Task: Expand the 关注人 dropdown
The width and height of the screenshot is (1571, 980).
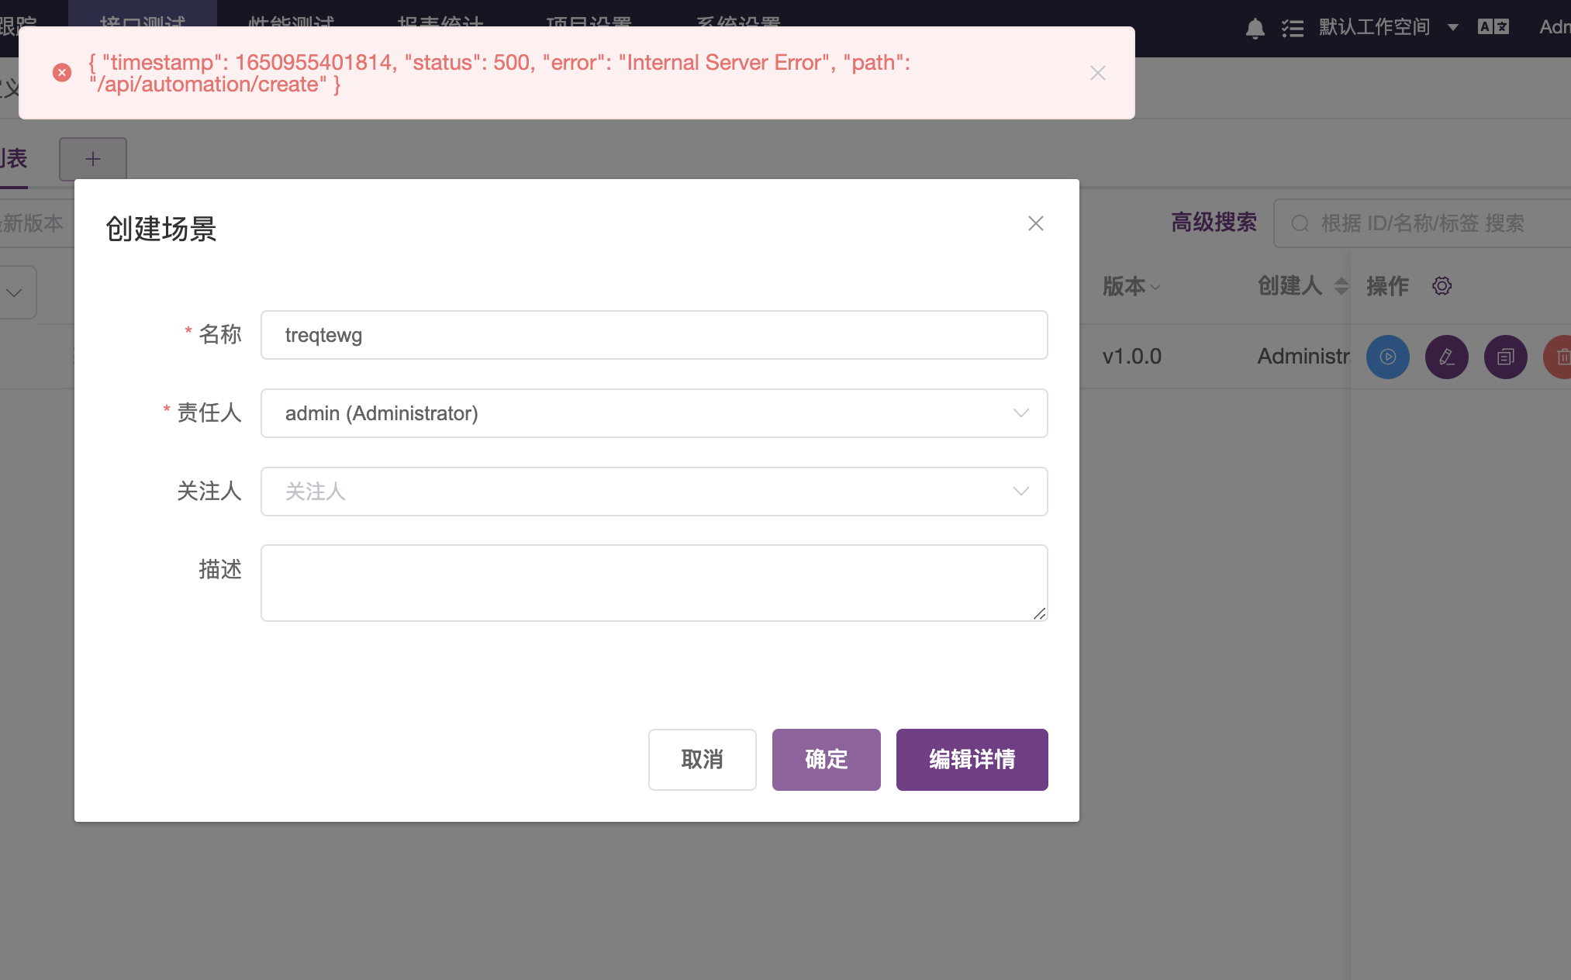Action: 1020,492
